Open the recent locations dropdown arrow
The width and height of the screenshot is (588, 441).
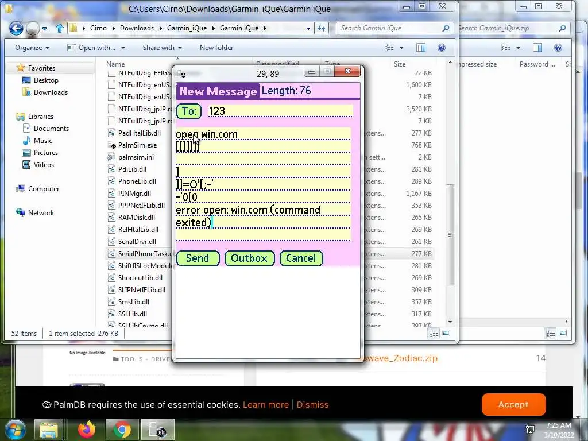[44, 29]
